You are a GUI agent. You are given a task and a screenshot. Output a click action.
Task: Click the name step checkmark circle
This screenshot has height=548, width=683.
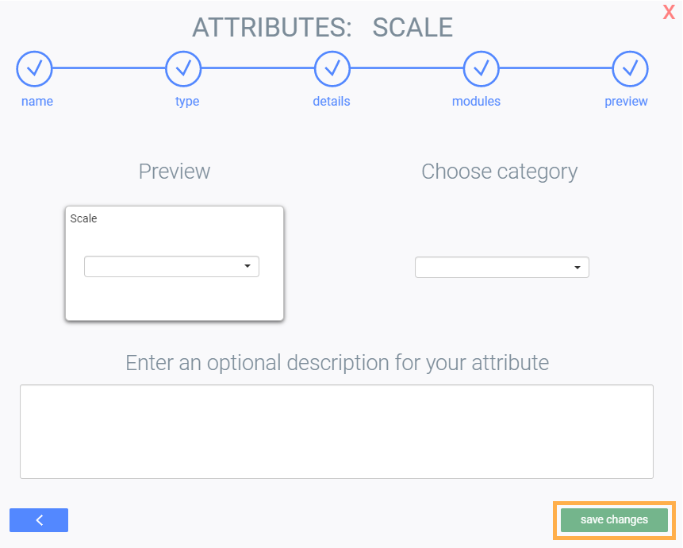pyautogui.click(x=34, y=69)
